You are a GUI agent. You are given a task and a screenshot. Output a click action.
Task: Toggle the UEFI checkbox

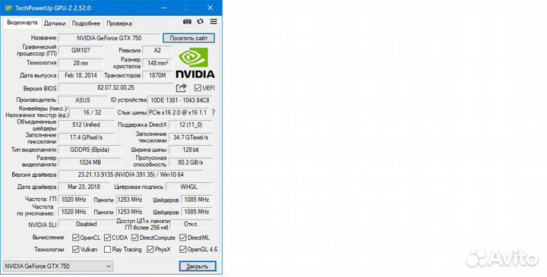(198, 88)
